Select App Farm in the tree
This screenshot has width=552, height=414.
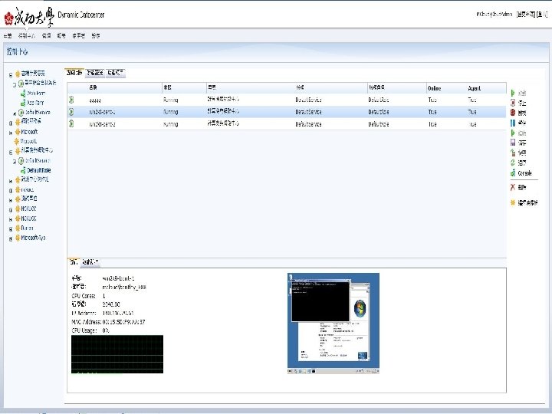click(x=35, y=103)
